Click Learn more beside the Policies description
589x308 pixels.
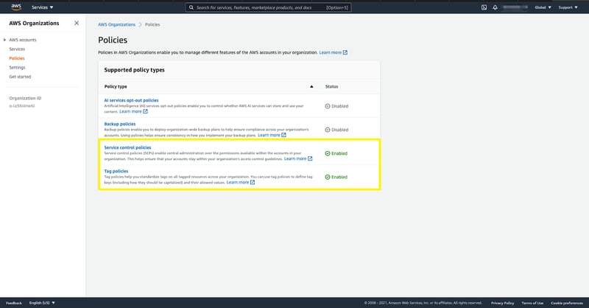tap(330, 52)
